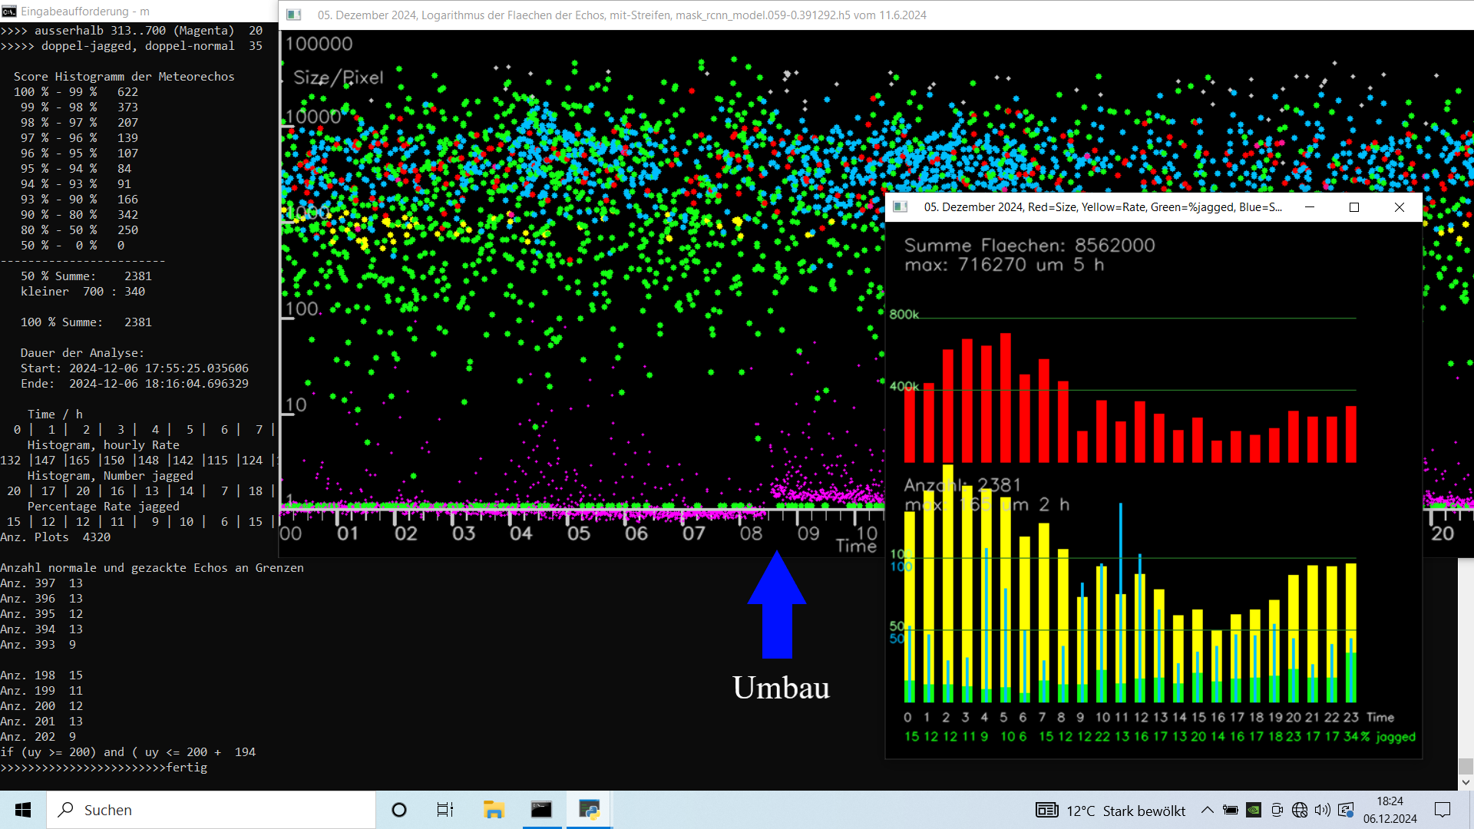
Task: Open the network globe tray icon
Action: pos(1300,810)
